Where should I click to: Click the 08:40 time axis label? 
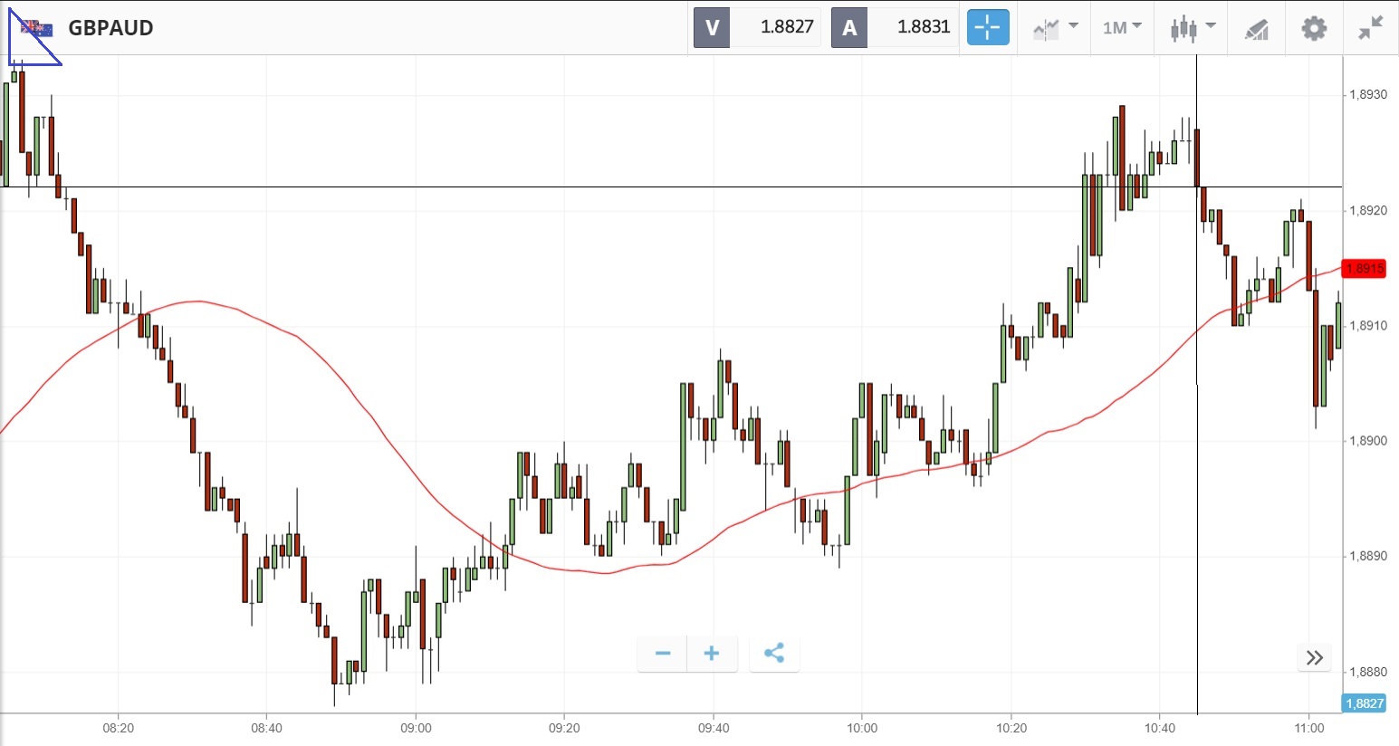click(x=266, y=728)
